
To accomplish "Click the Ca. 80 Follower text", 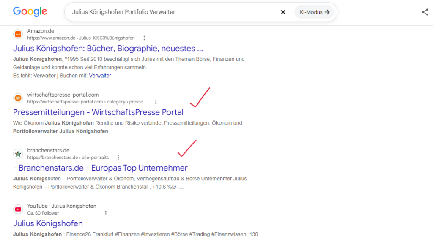I will tap(43, 213).
